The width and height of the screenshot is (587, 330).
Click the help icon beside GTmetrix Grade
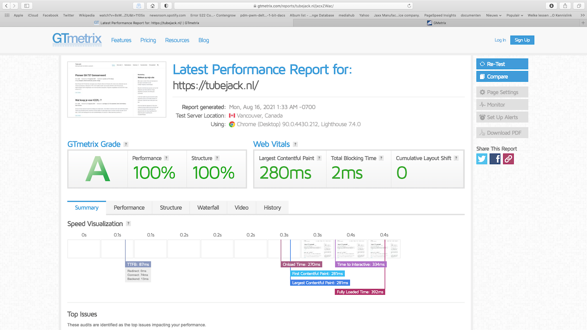(x=126, y=144)
